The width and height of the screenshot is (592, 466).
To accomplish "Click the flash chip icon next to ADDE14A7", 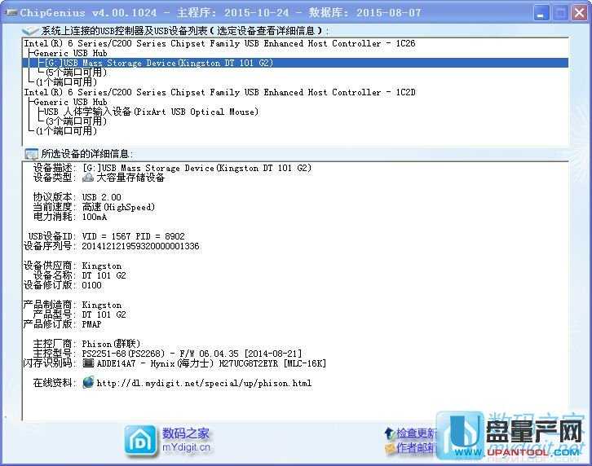I will (x=88, y=363).
